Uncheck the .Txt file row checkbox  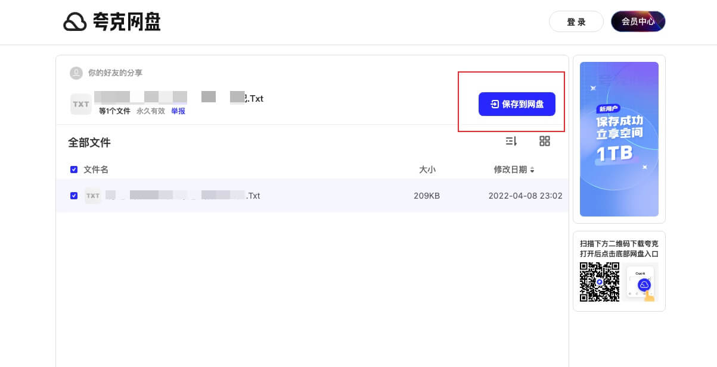pos(74,196)
